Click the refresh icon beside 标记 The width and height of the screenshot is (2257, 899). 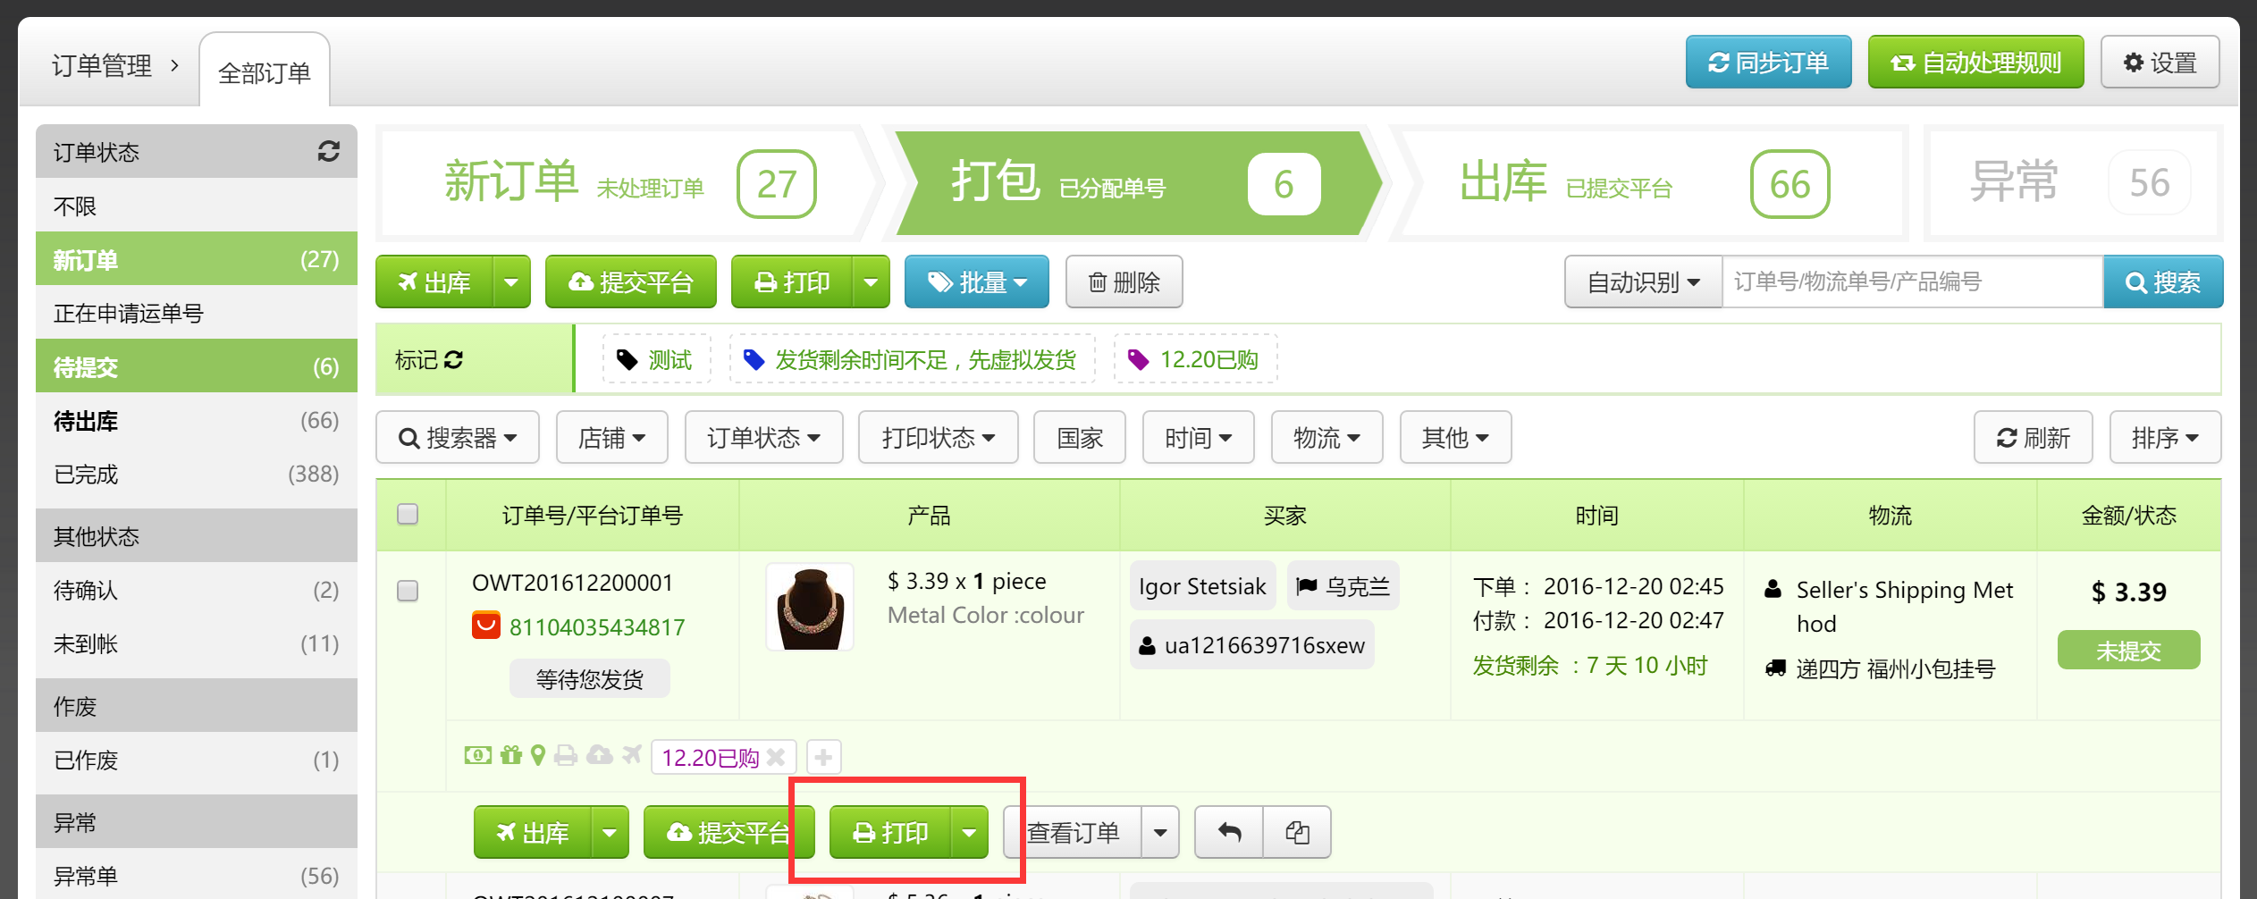(453, 360)
